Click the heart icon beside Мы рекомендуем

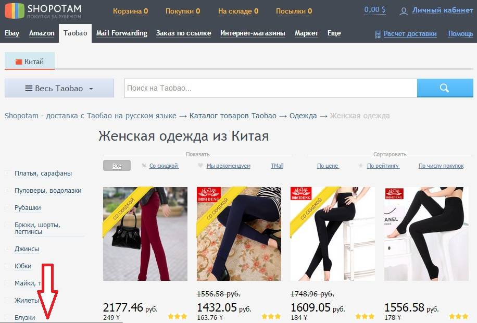coord(200,166)
